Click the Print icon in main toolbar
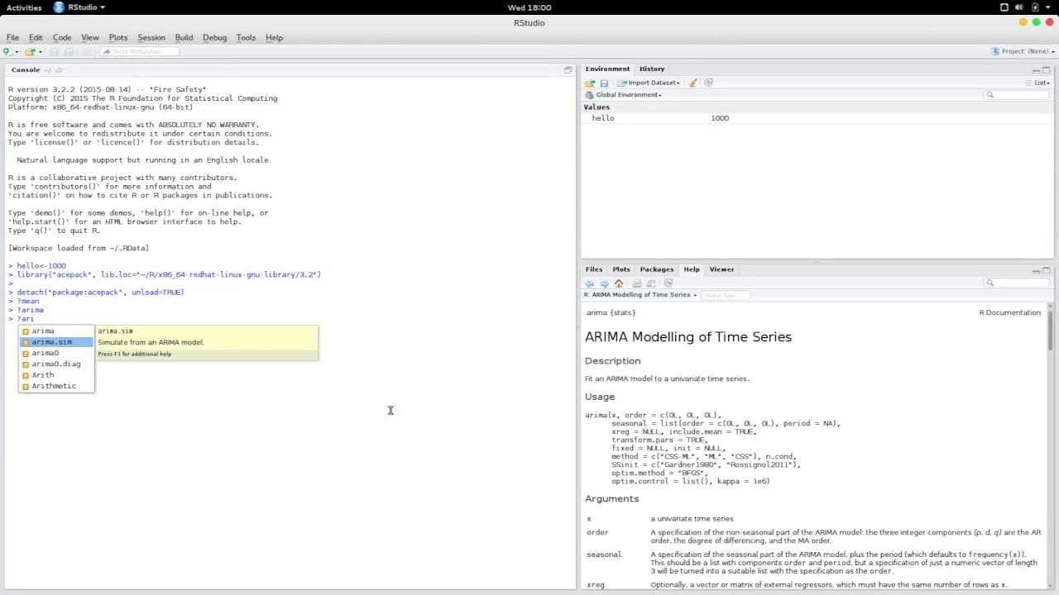The width and height of the screenshot is (1059, 595). (87, 51)
